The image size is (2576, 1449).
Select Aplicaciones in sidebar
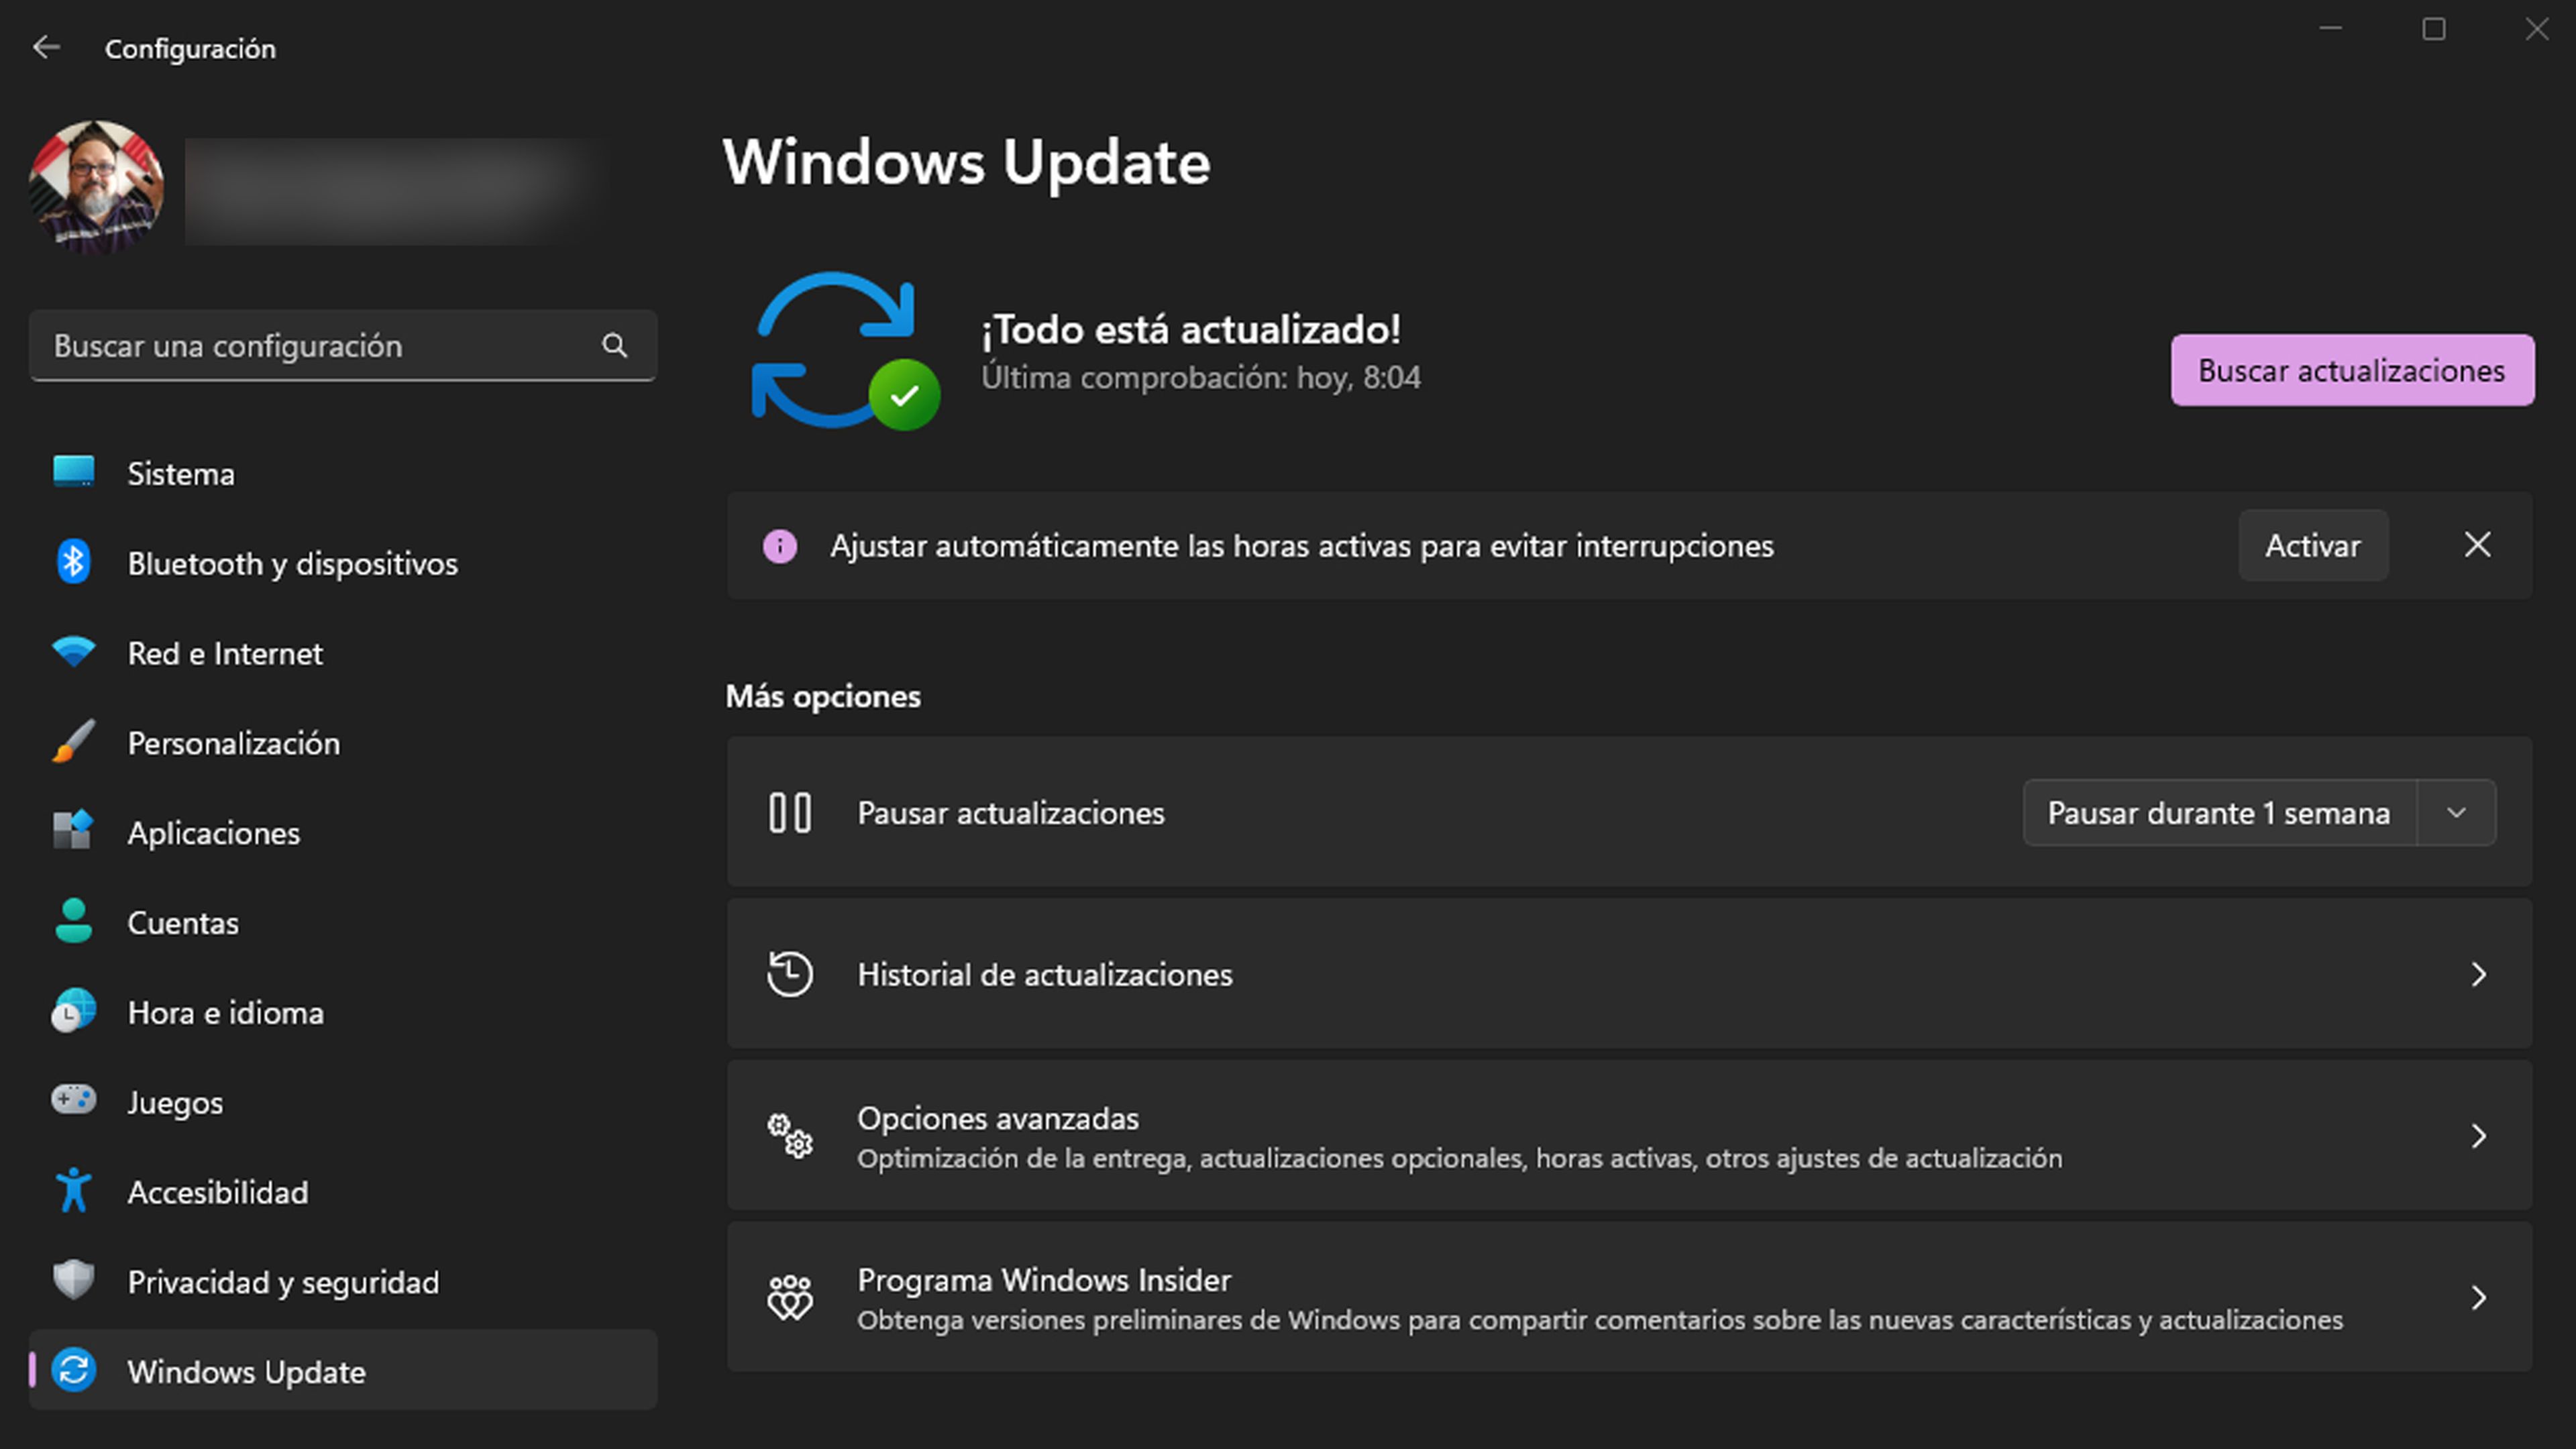pos(343,833)
